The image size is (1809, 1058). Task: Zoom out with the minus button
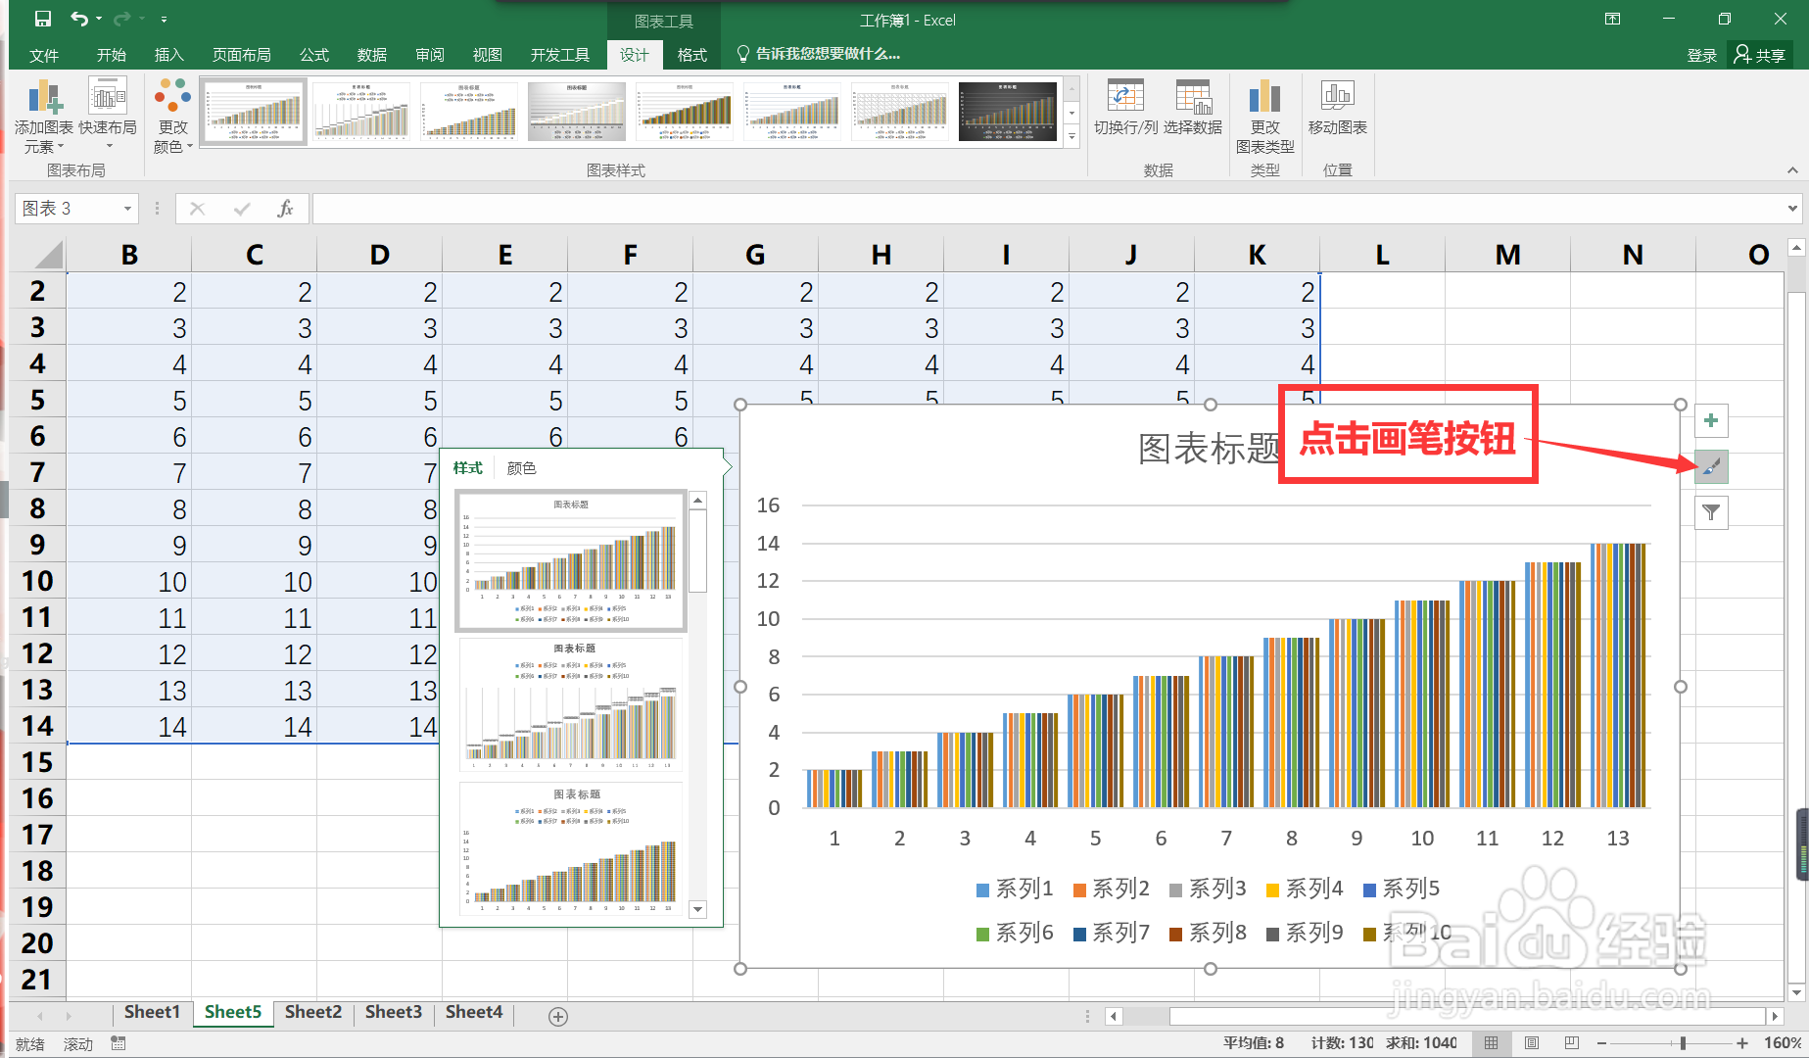pyautogui.click(x=1602, y=1043)
